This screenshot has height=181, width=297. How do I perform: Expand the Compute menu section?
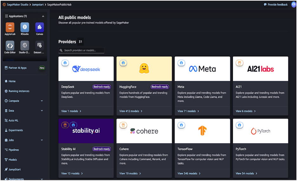(42, 101)
